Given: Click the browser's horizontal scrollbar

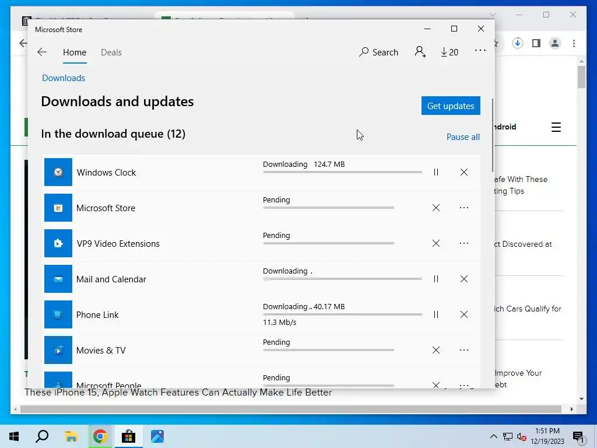Looking at the screenshot, I should (291, 409).
